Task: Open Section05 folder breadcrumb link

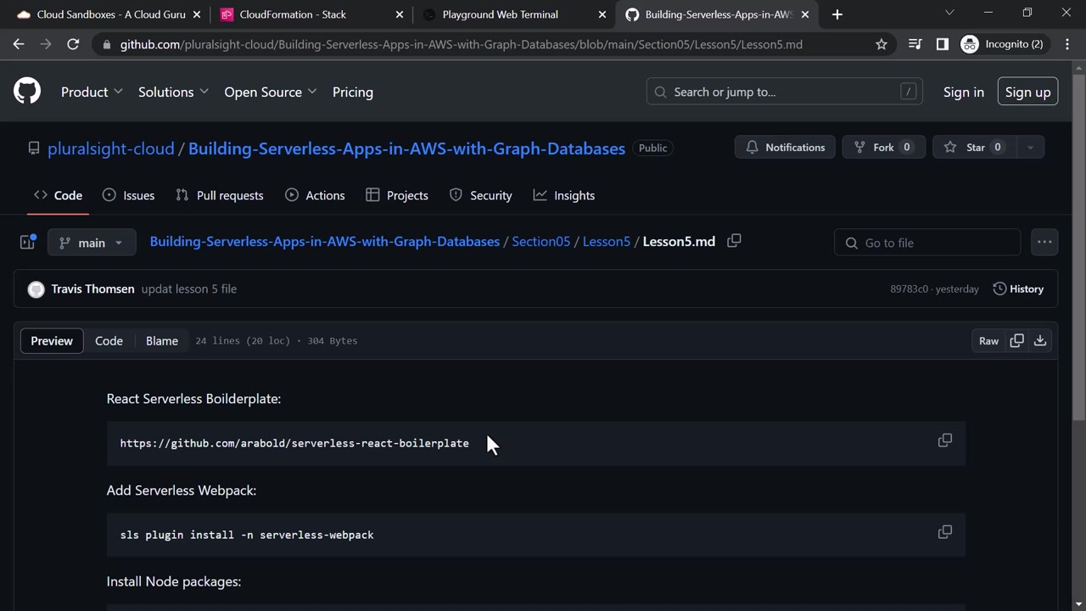Action: (540, 242)
